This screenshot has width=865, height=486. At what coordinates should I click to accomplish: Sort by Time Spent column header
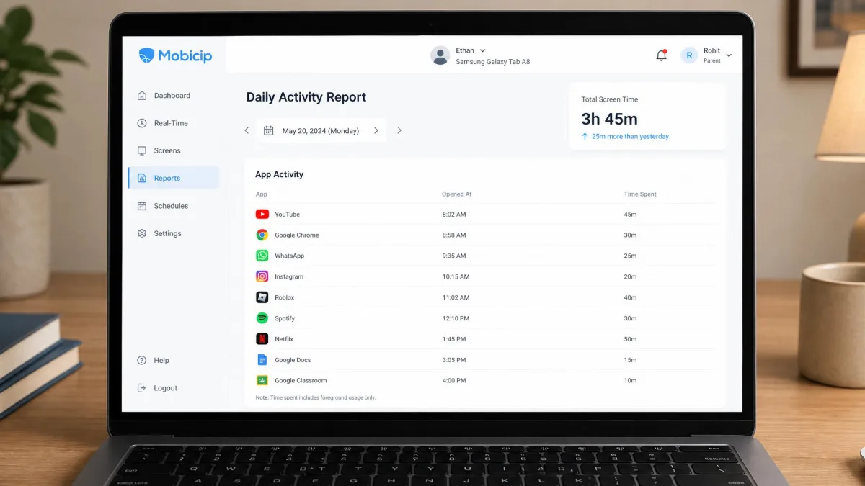click(x=640, y=194)
